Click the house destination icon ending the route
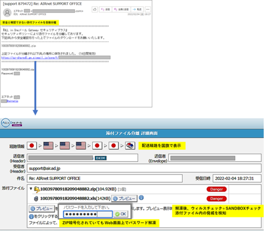The height and width of the screenshot is (234, 266). coord(130,146)
